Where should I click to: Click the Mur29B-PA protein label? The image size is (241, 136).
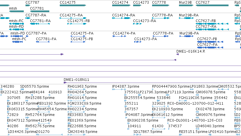point(189,33)
